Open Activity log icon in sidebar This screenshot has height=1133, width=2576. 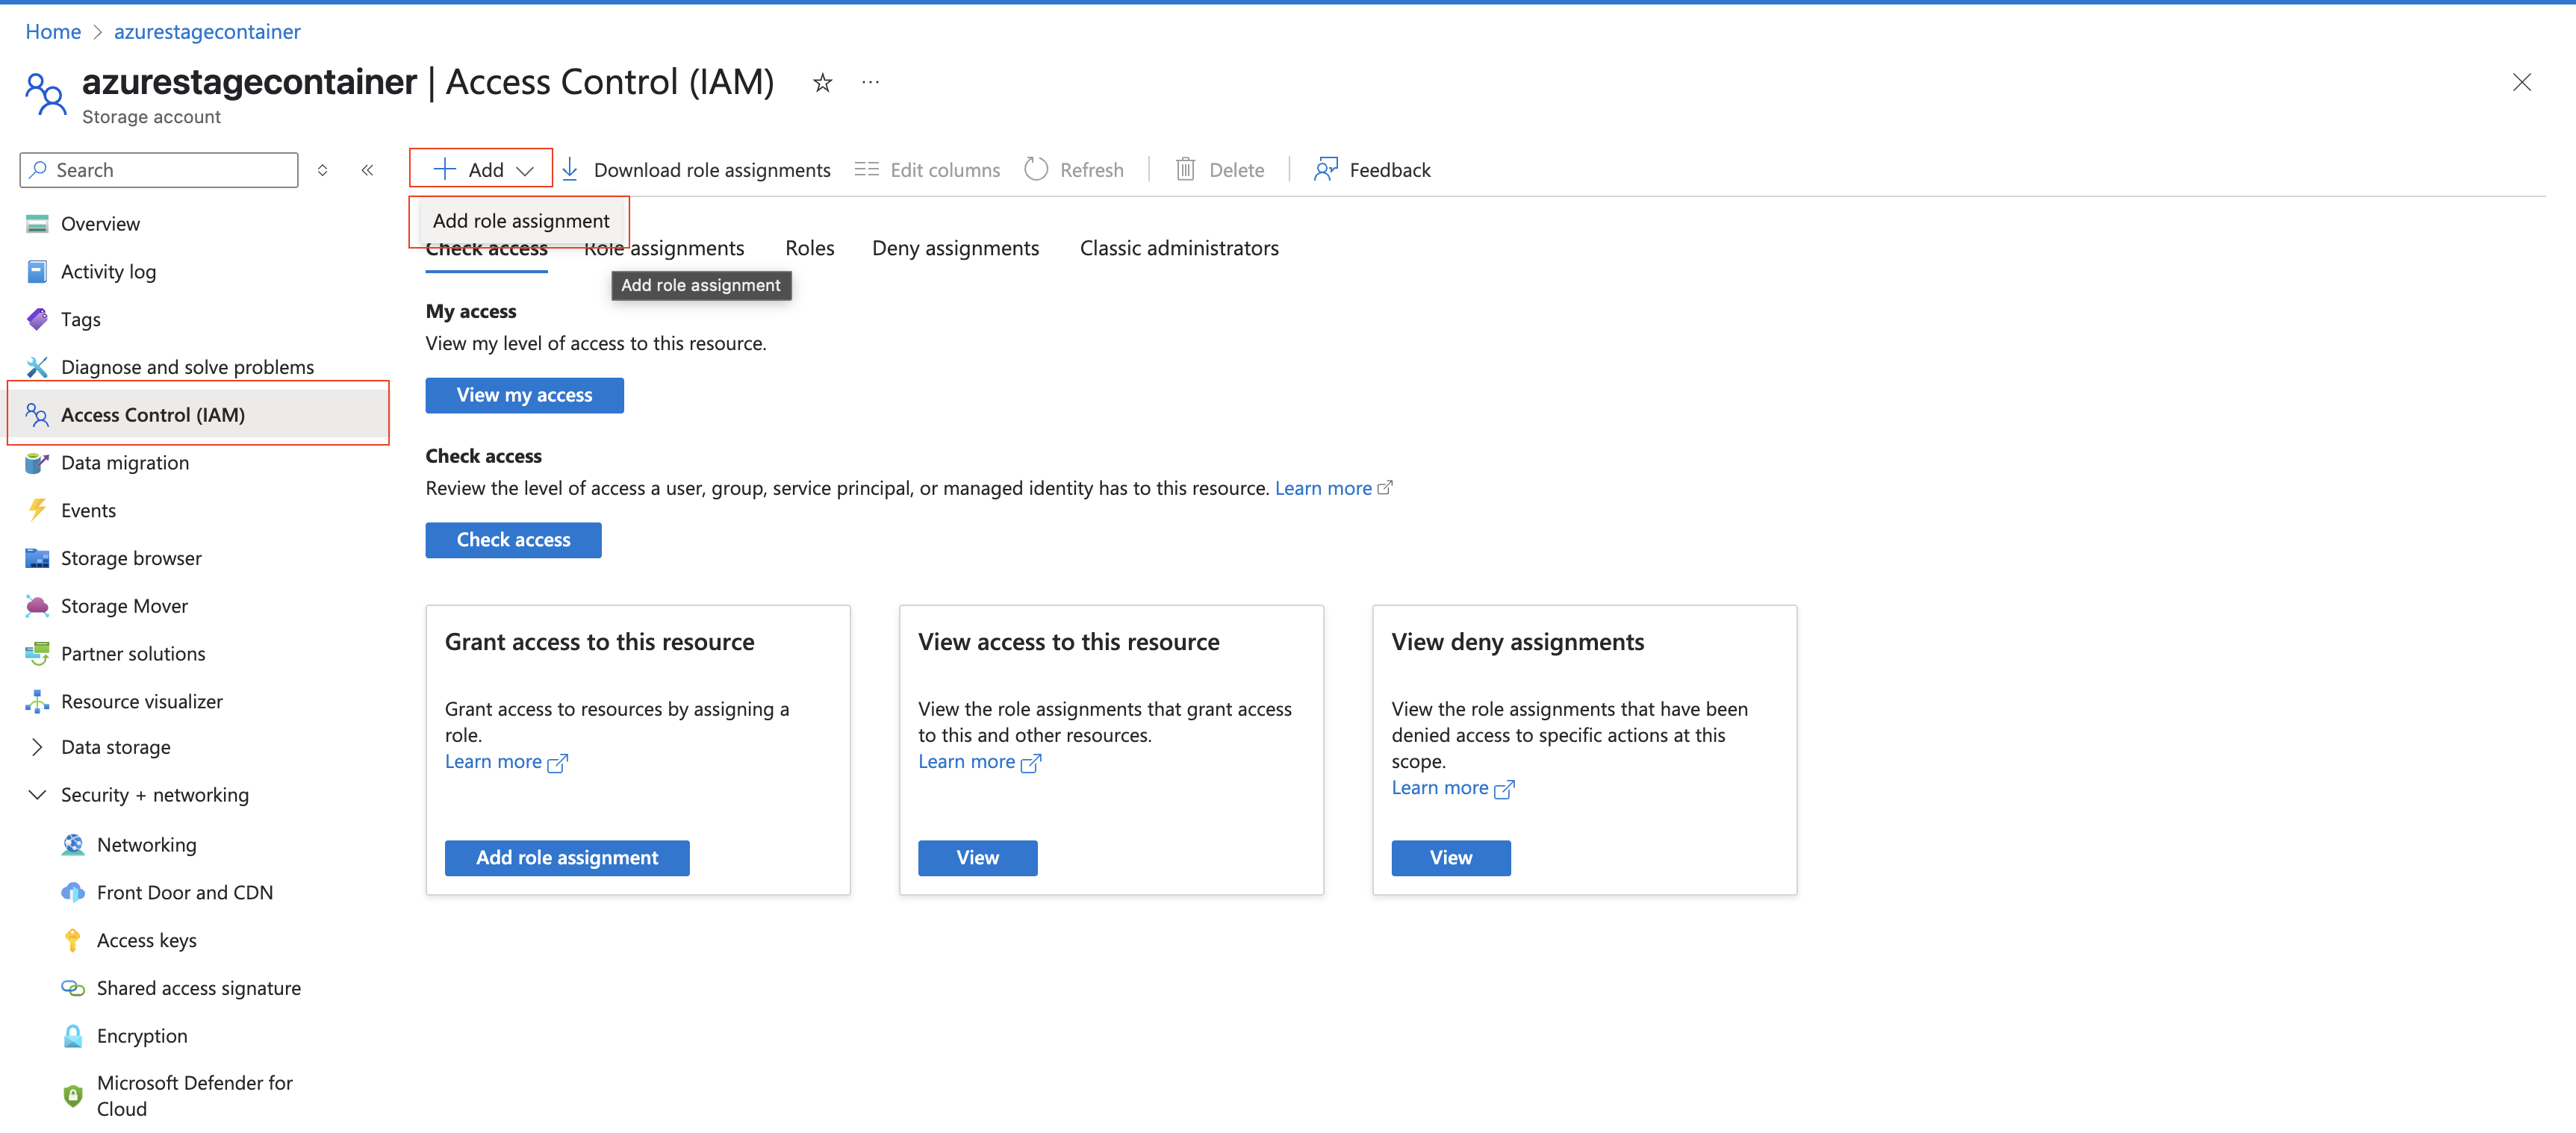(37, 272)
